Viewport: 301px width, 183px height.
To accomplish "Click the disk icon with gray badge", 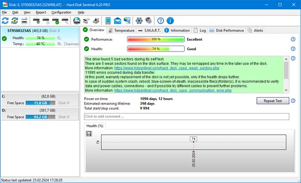I will point(36,21).
